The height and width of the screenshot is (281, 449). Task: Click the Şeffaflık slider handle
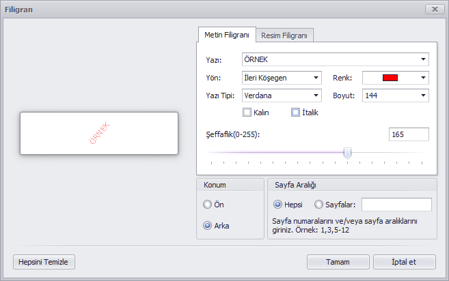click(x=347, y=153)
